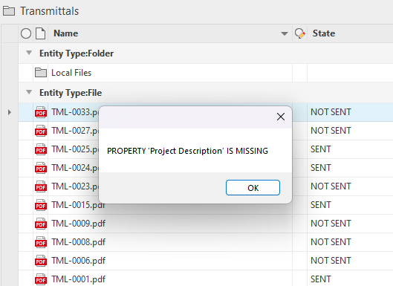This screenshot has height=286, width=393.
Task: Select file name TML-0008.pdf
Action: [x=79, y=242]
